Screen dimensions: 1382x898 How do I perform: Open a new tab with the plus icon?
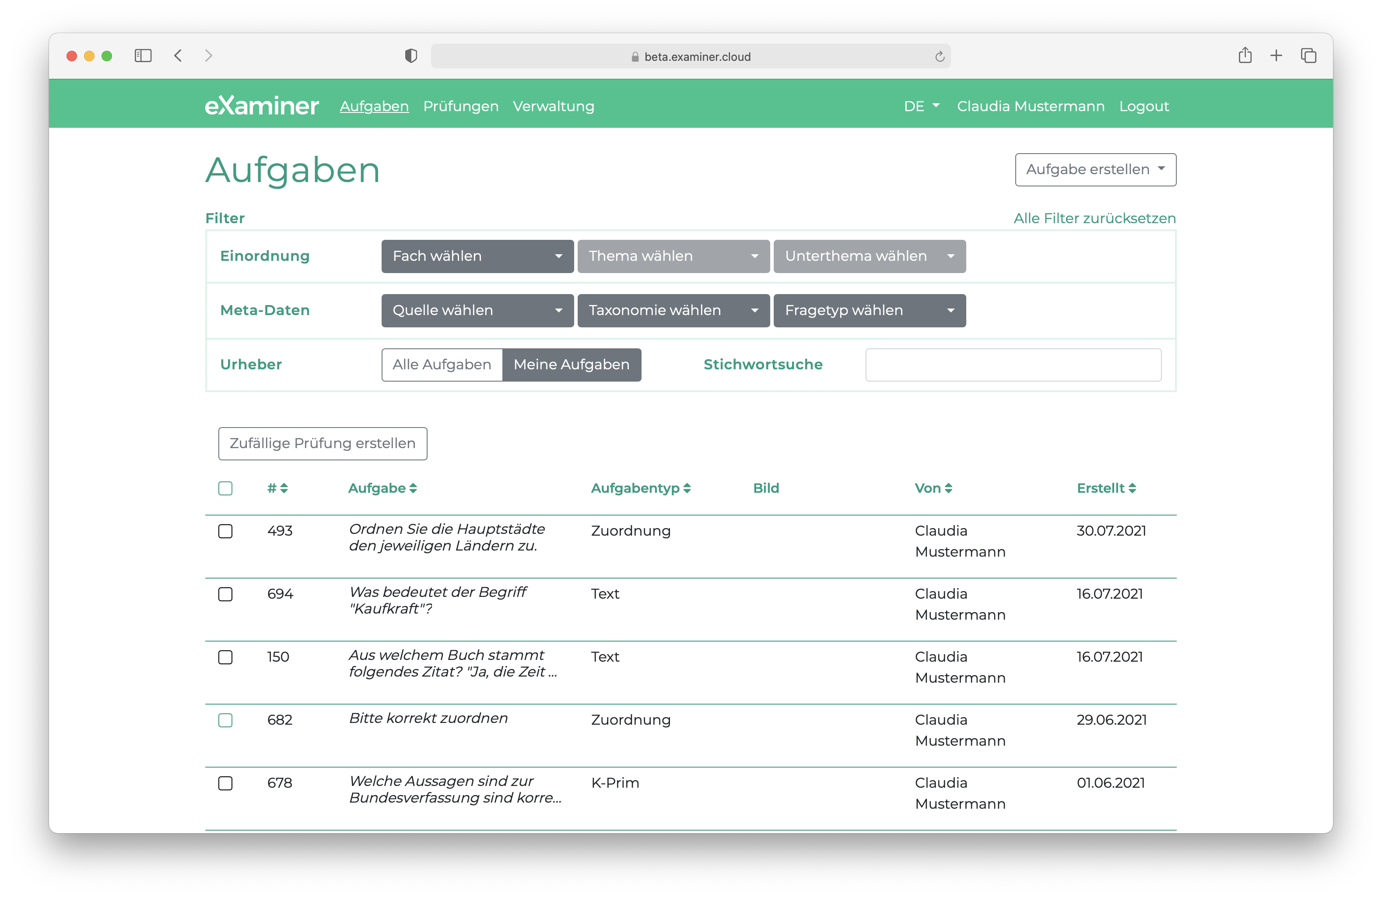1277,56
